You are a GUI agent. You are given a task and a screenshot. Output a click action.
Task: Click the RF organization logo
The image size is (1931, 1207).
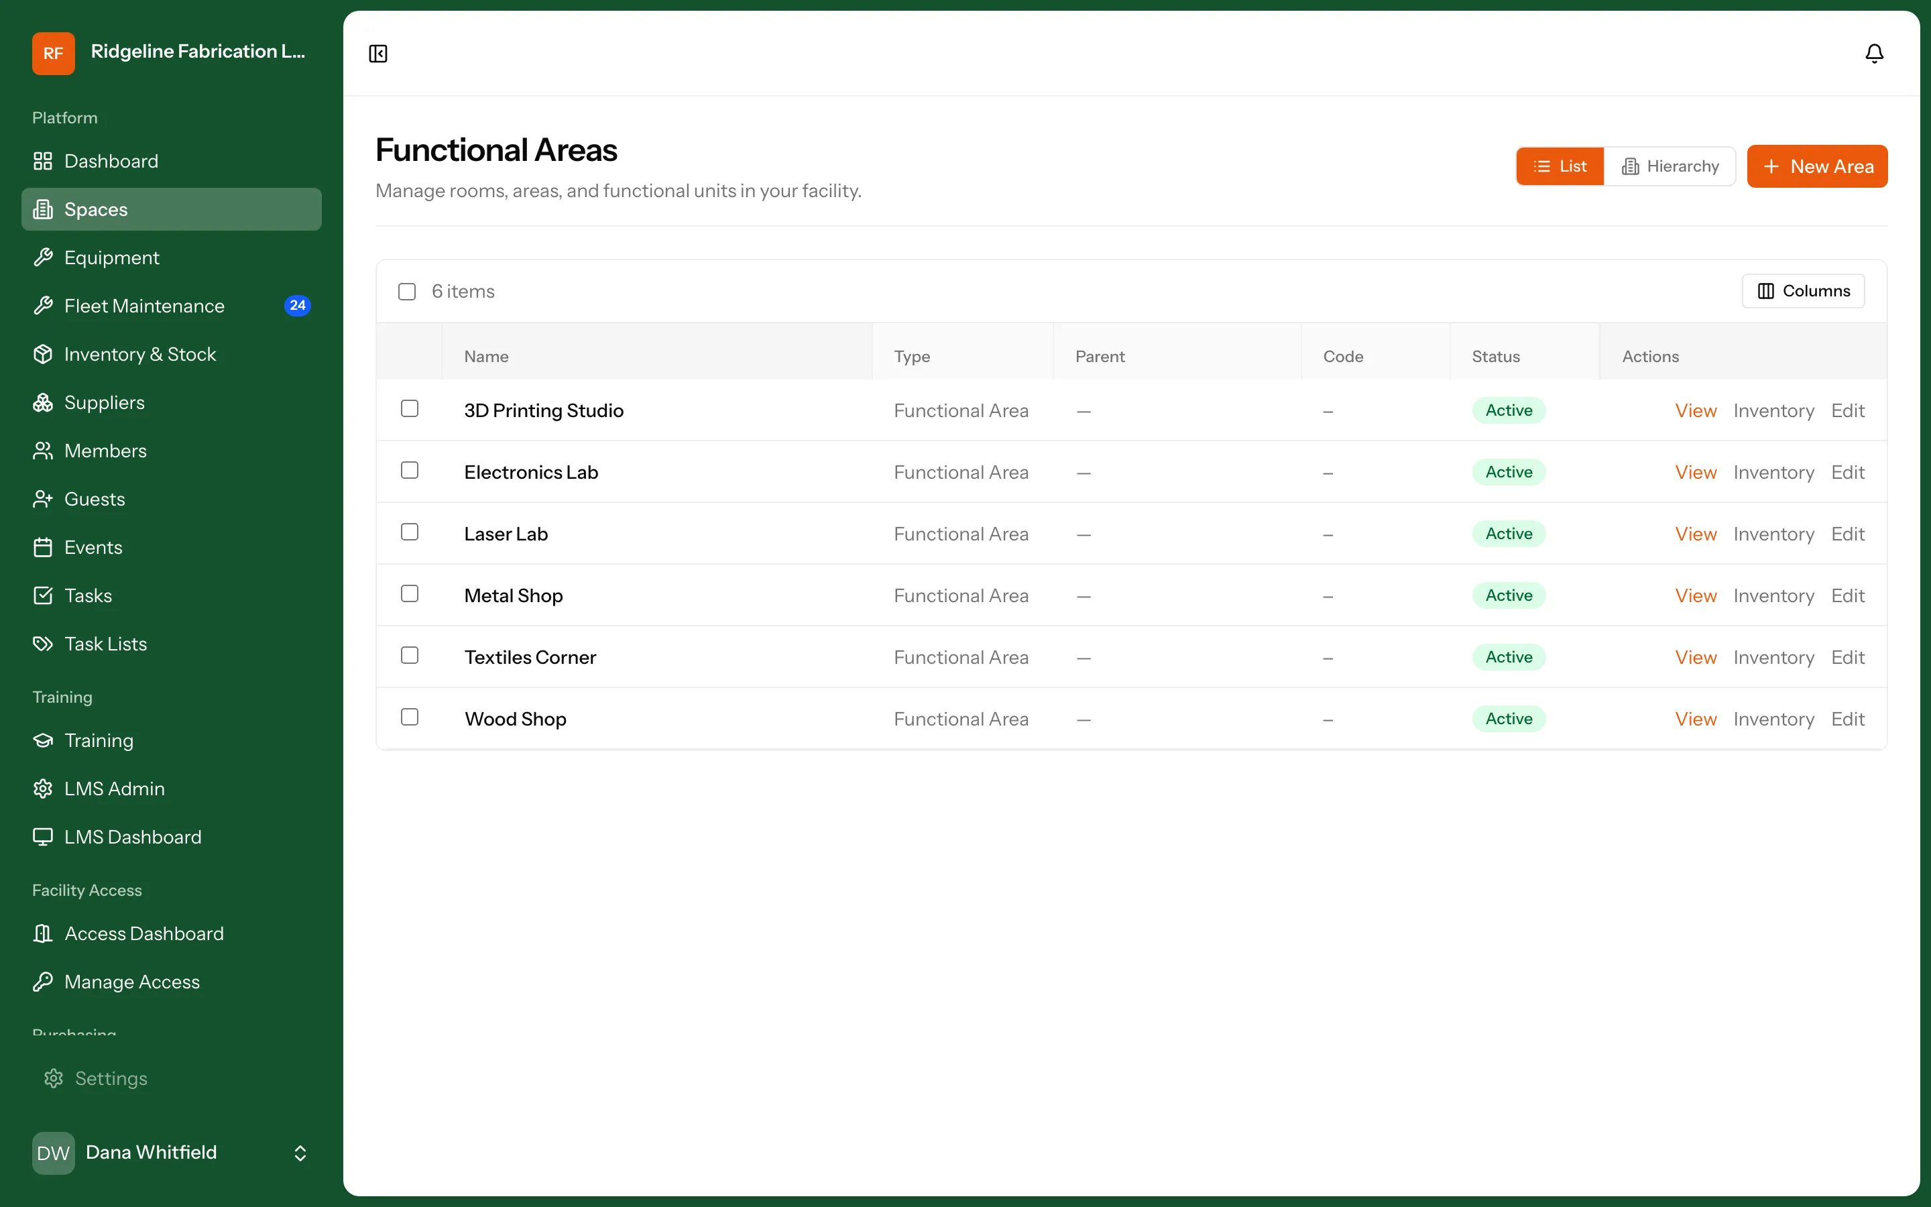[x=54, y=54]
